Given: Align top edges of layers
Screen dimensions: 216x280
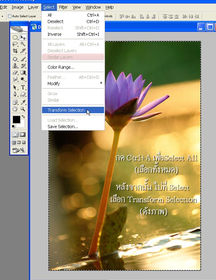Looking at the screenshot, I should click(x=122, y=16).
